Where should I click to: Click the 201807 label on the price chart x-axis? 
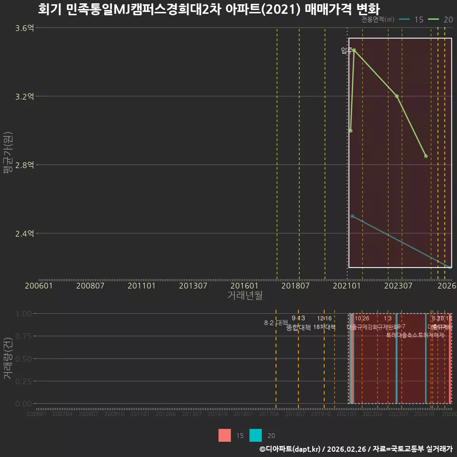click(296, 286)
